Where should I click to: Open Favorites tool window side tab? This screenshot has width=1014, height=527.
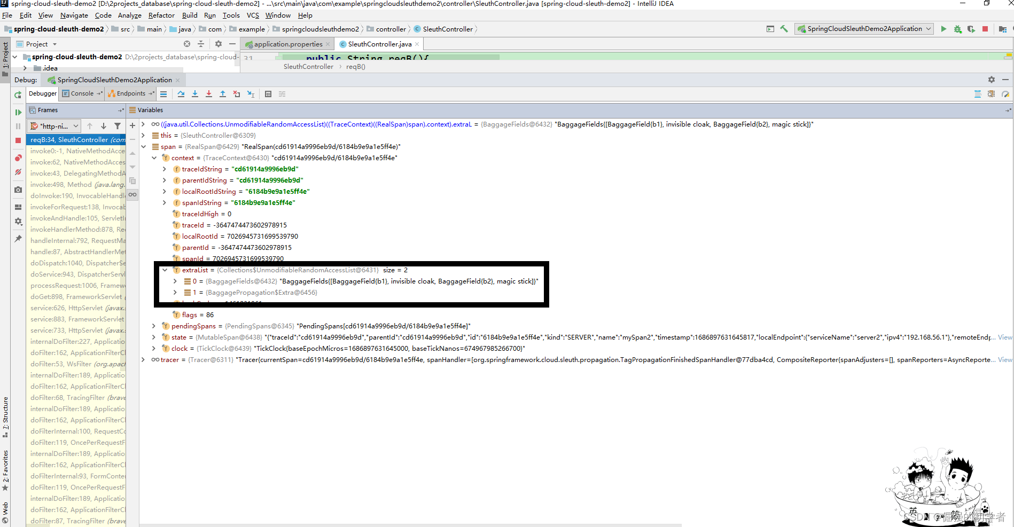coord(5,470)
